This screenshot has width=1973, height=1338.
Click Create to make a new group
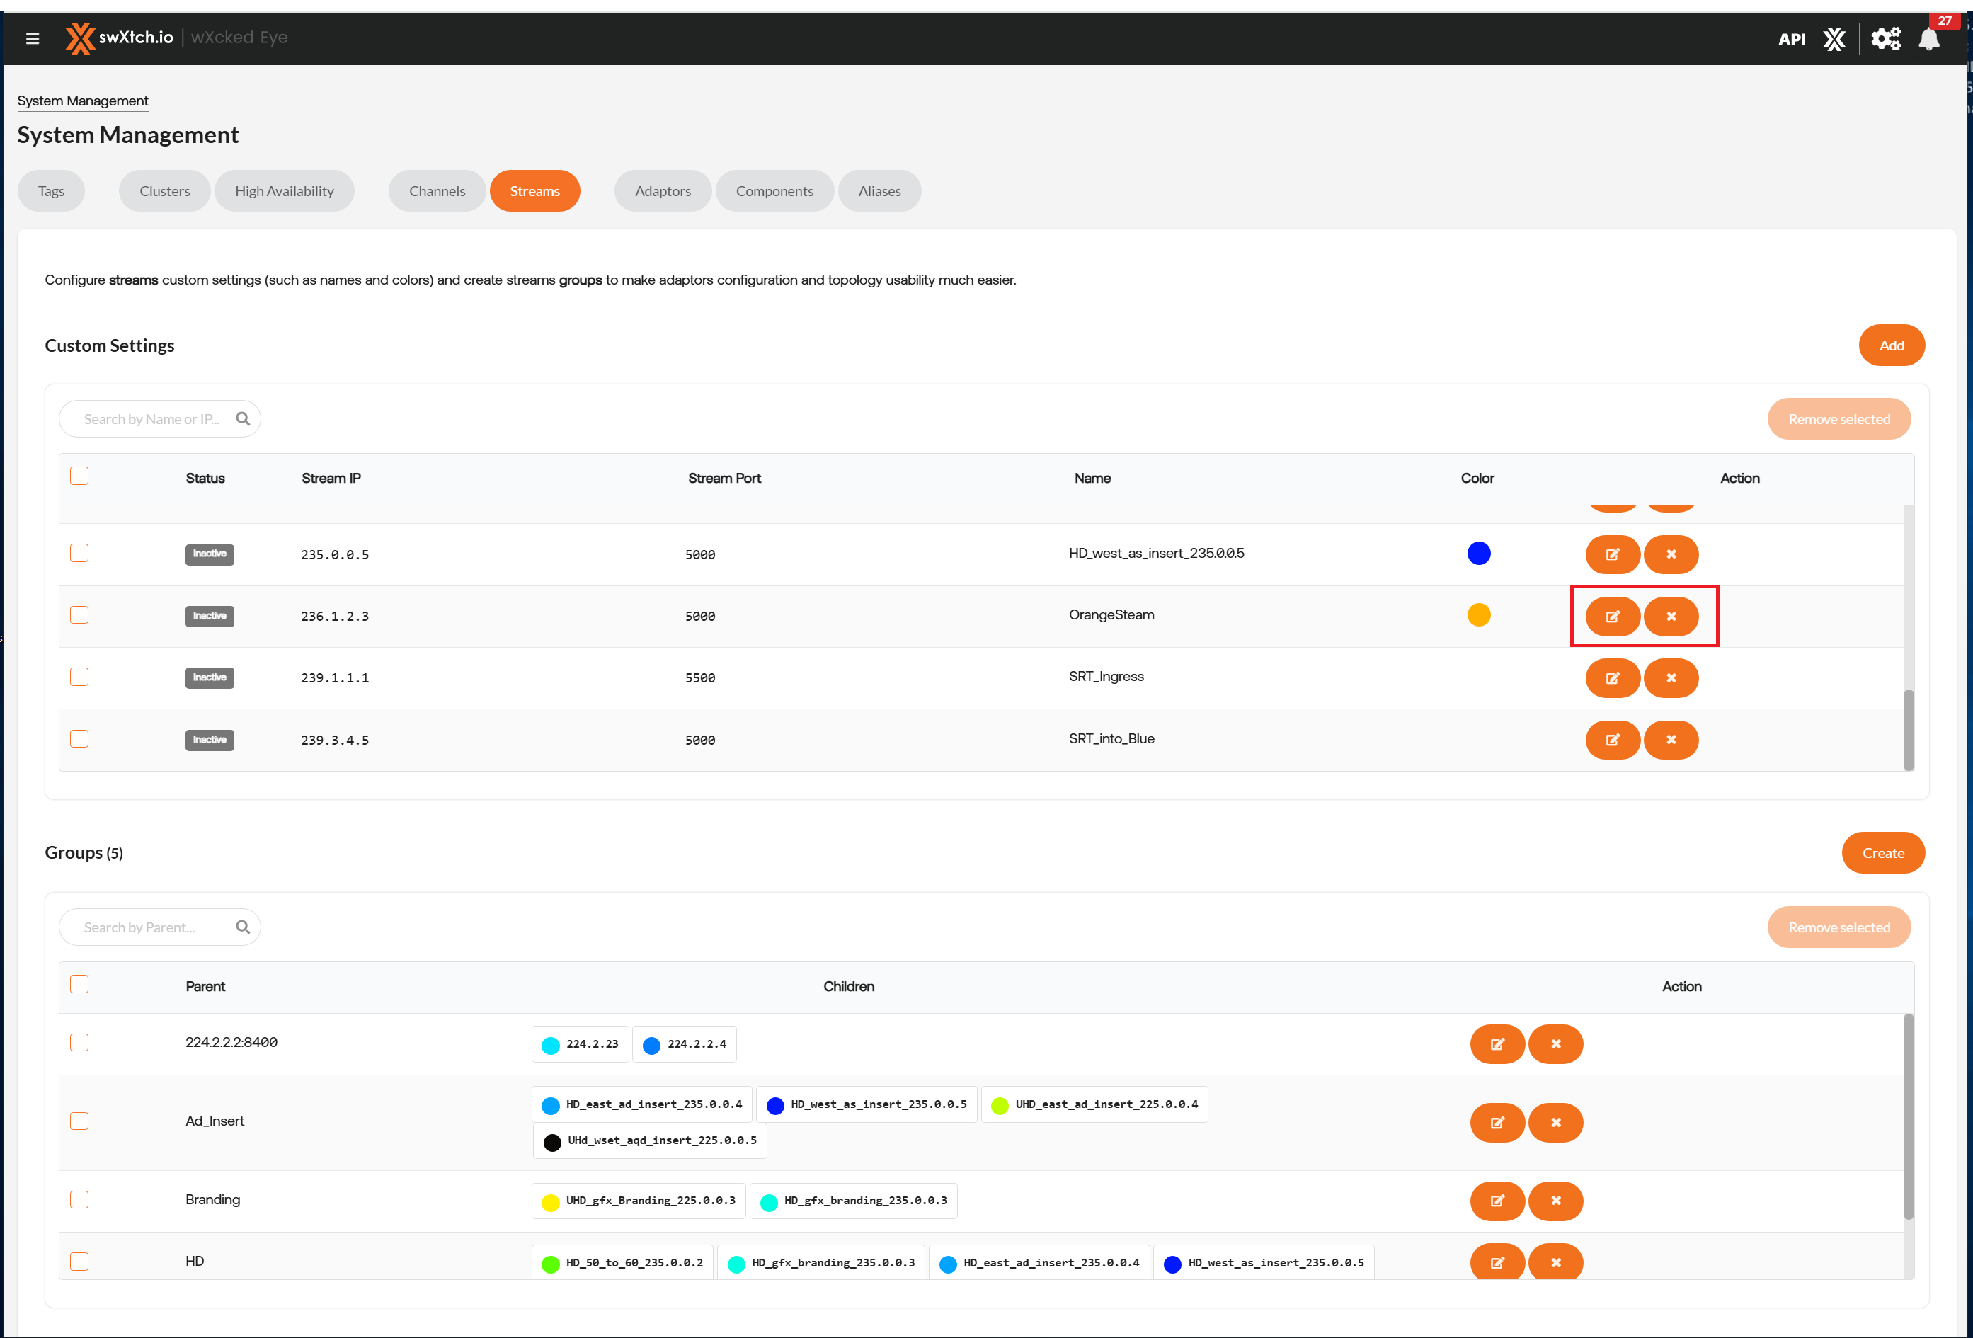1882,853
